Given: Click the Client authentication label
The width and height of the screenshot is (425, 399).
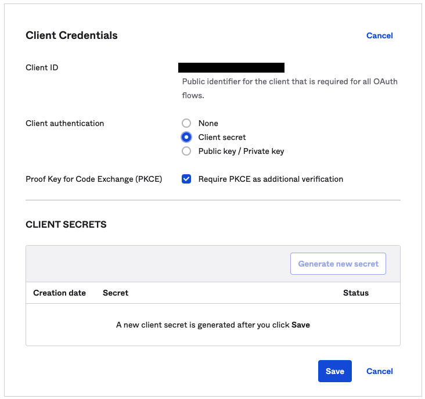Looking at the screenshot, I should click(x=65, y=123).
